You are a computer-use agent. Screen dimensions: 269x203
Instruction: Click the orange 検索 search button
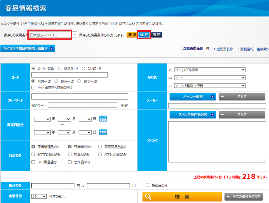(182, 197)
